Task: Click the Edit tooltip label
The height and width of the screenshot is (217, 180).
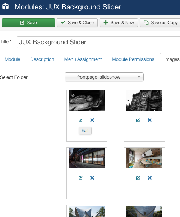Action: 85,130
